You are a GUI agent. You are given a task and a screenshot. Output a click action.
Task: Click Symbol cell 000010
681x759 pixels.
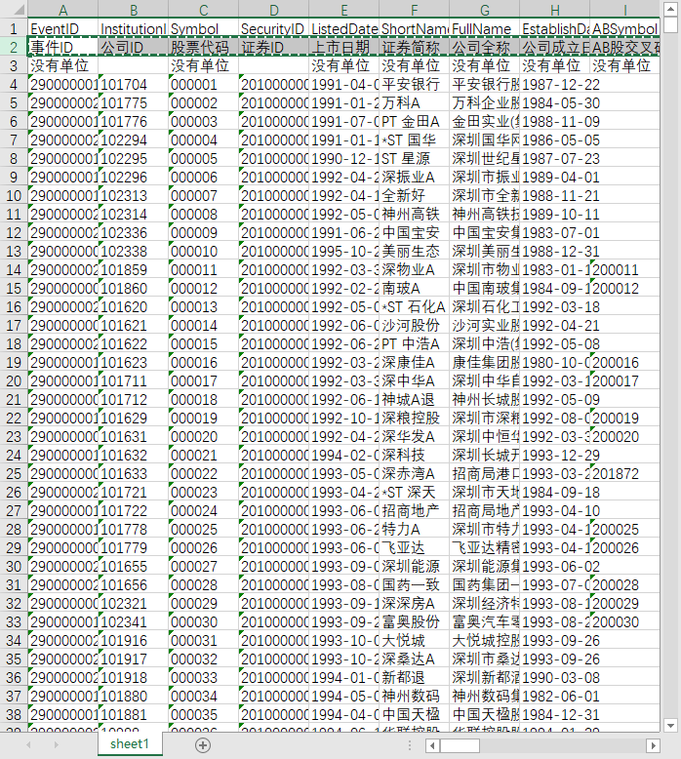(x=203, y=252)
